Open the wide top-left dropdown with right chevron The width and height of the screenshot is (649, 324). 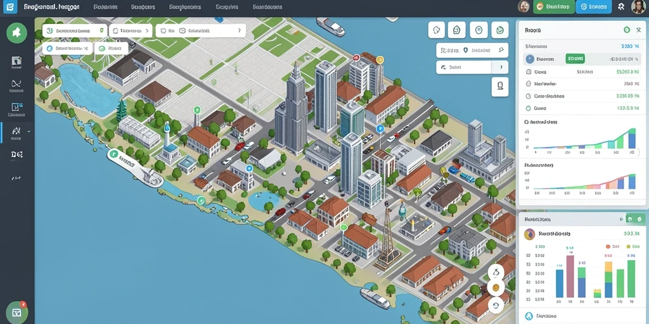point(200,30)
